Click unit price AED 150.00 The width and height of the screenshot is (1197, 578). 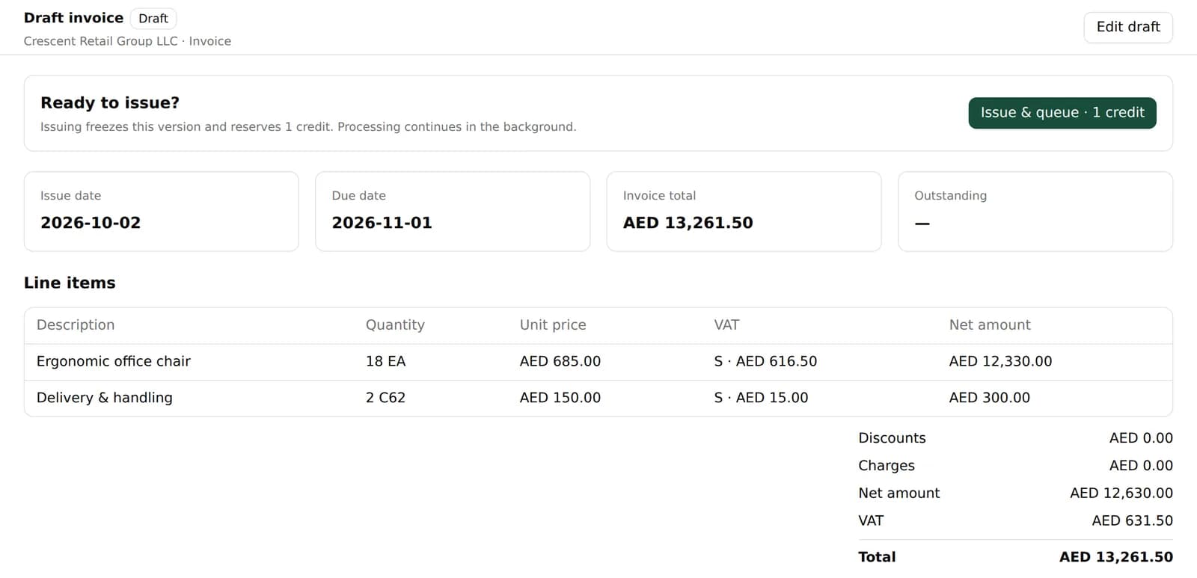[560, 398]
